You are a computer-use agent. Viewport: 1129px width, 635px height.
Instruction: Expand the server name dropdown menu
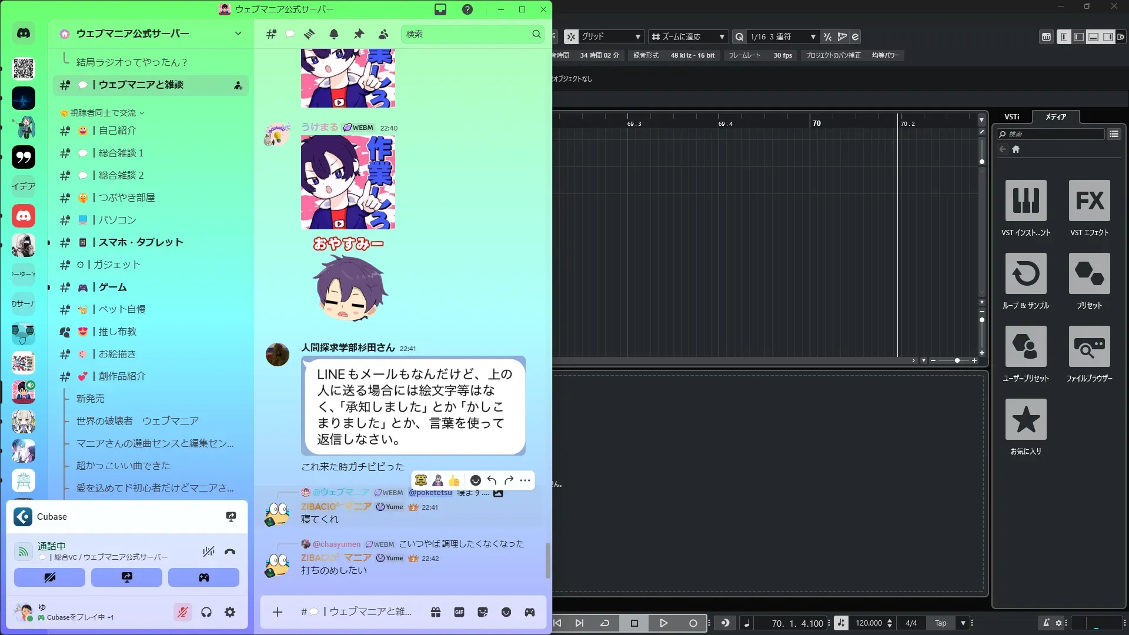[x=238, y=34]
